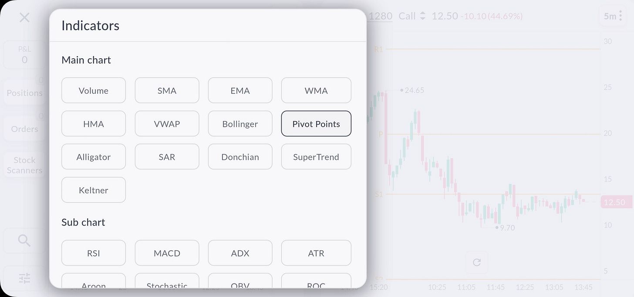Toggle the MACD sub chart indicator

pos(167,253)
